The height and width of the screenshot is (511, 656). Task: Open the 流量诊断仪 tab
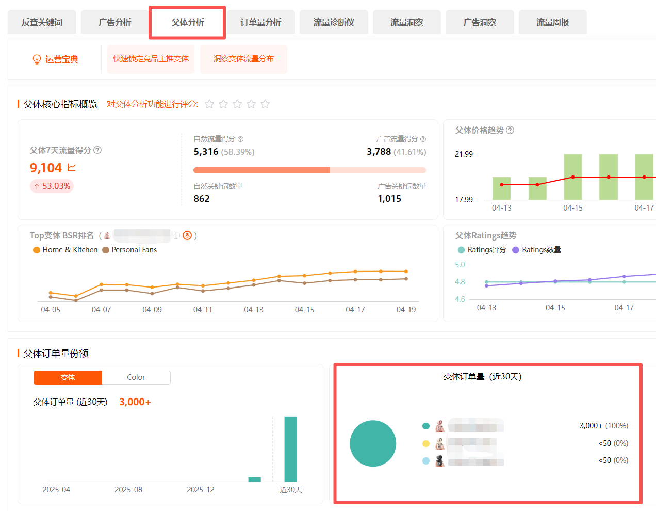point(334,22)
